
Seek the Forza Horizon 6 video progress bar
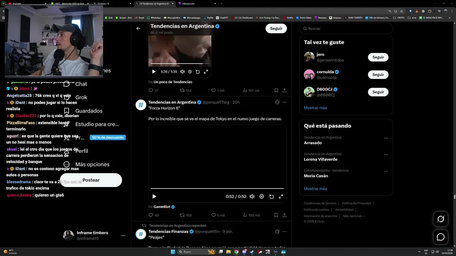[x=217, y=188]
